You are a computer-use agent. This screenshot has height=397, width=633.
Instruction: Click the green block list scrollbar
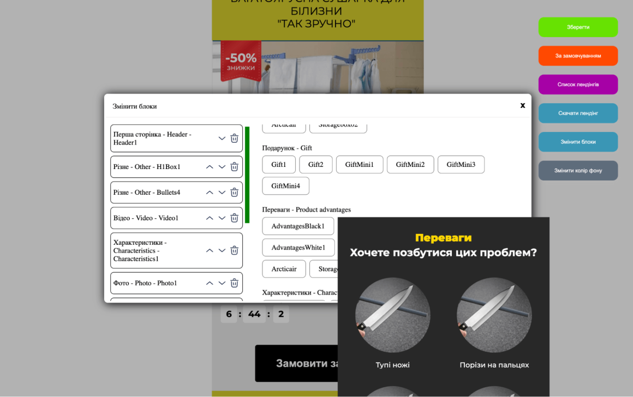coord(247,175)
